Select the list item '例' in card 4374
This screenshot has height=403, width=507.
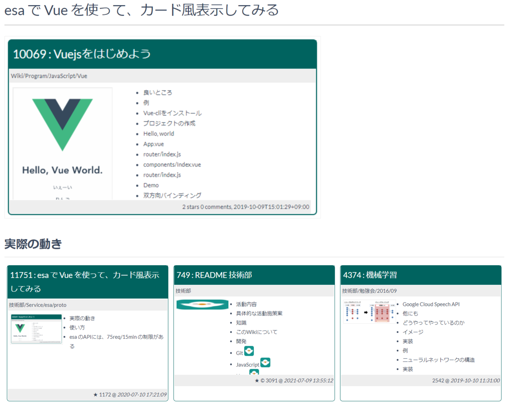(x=405, y=351)
